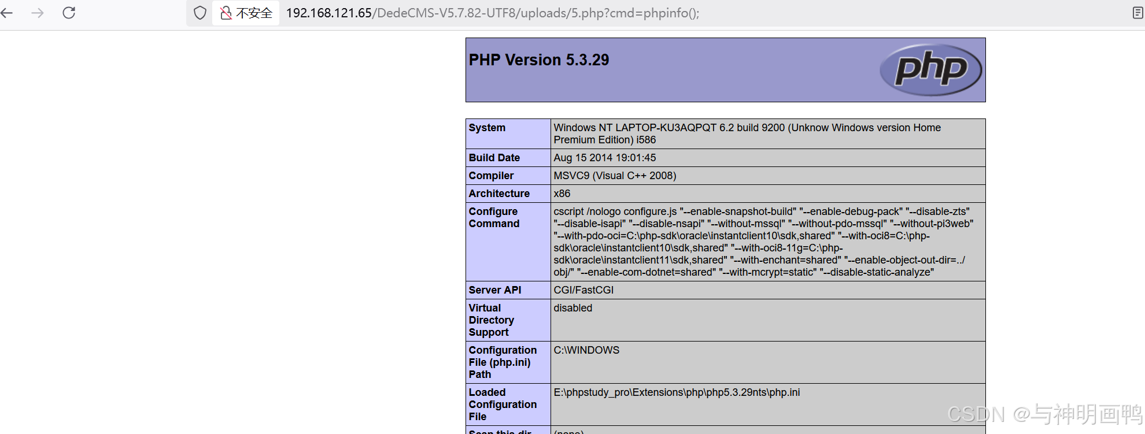
Task: Click the 不安全 insecure connection indicator
Action: (246, 13)
